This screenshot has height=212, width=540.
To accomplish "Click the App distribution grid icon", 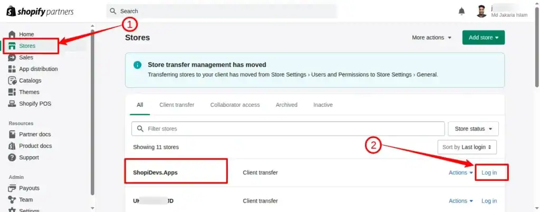I will pyautogui.click(x=12, y=69).
